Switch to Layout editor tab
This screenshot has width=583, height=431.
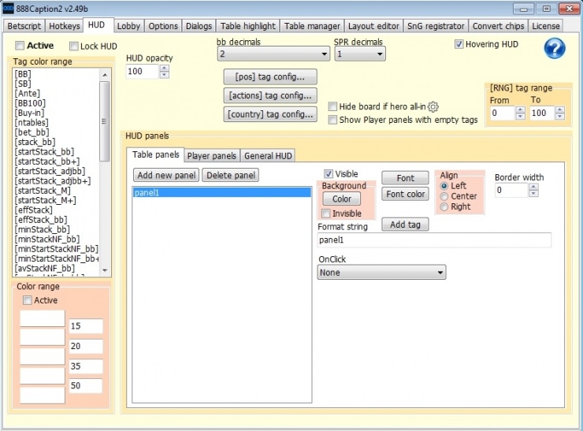coord(373,26)
